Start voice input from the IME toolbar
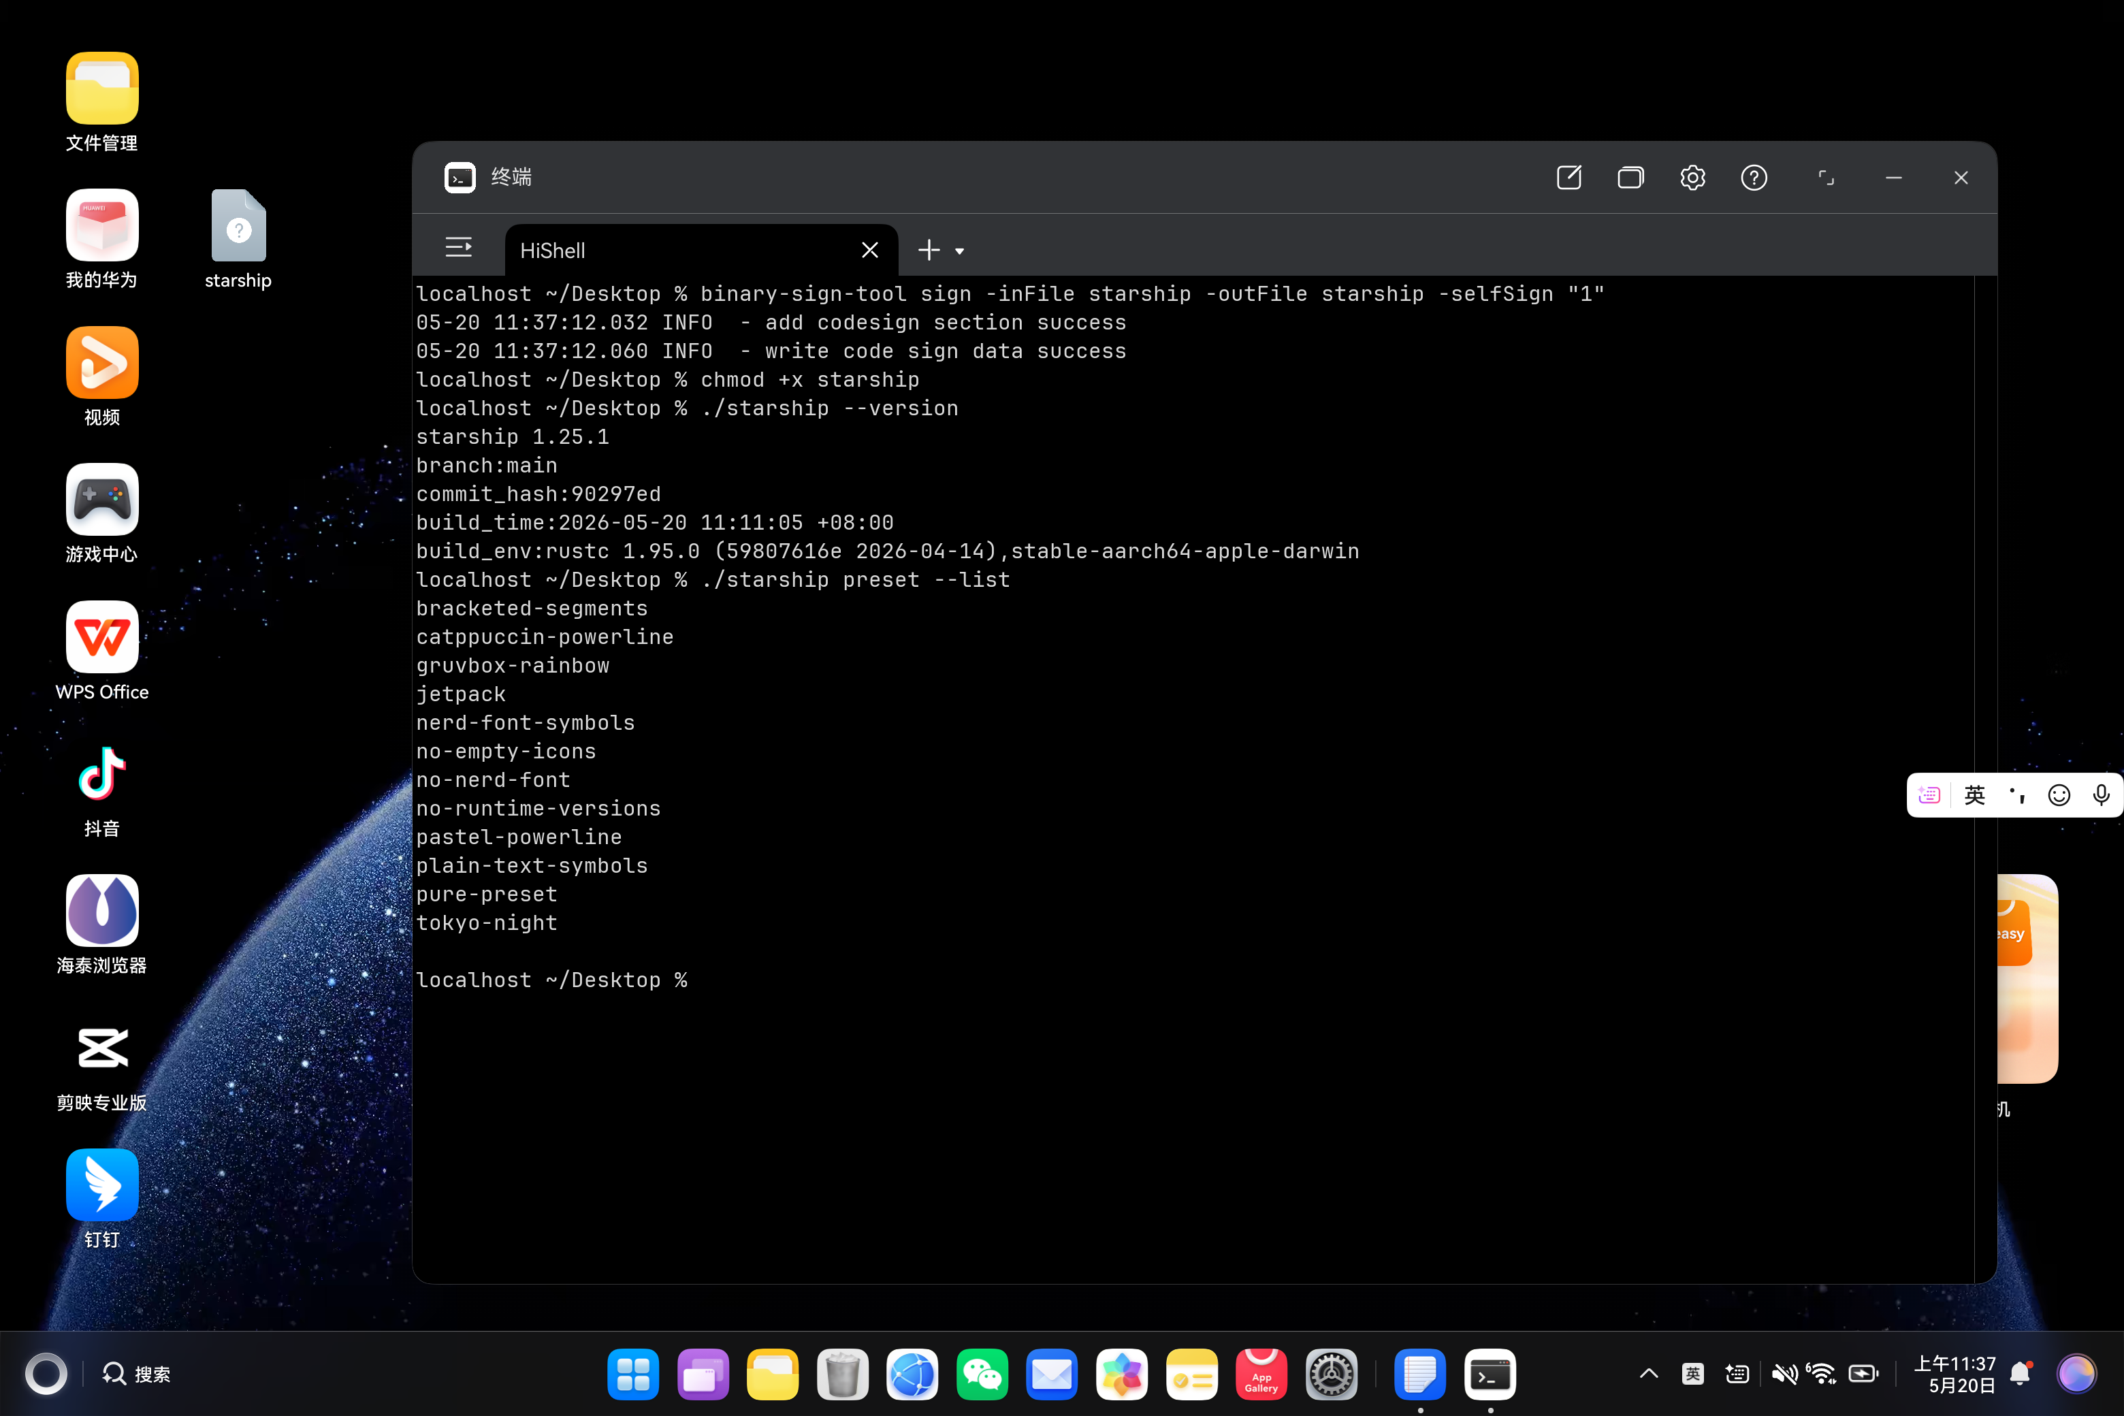This screenshot has width=2124, height=1416. (x=2101, y=794)
